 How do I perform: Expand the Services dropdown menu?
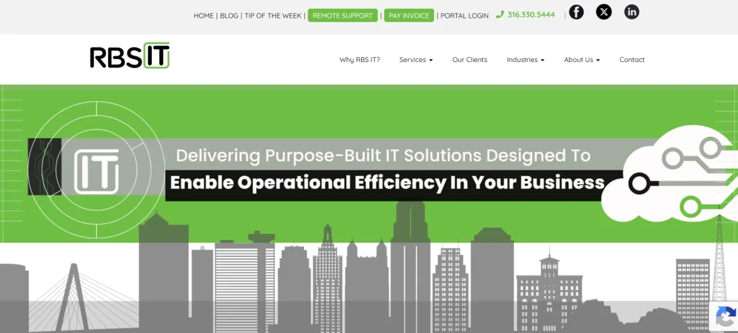coord(416,60)
